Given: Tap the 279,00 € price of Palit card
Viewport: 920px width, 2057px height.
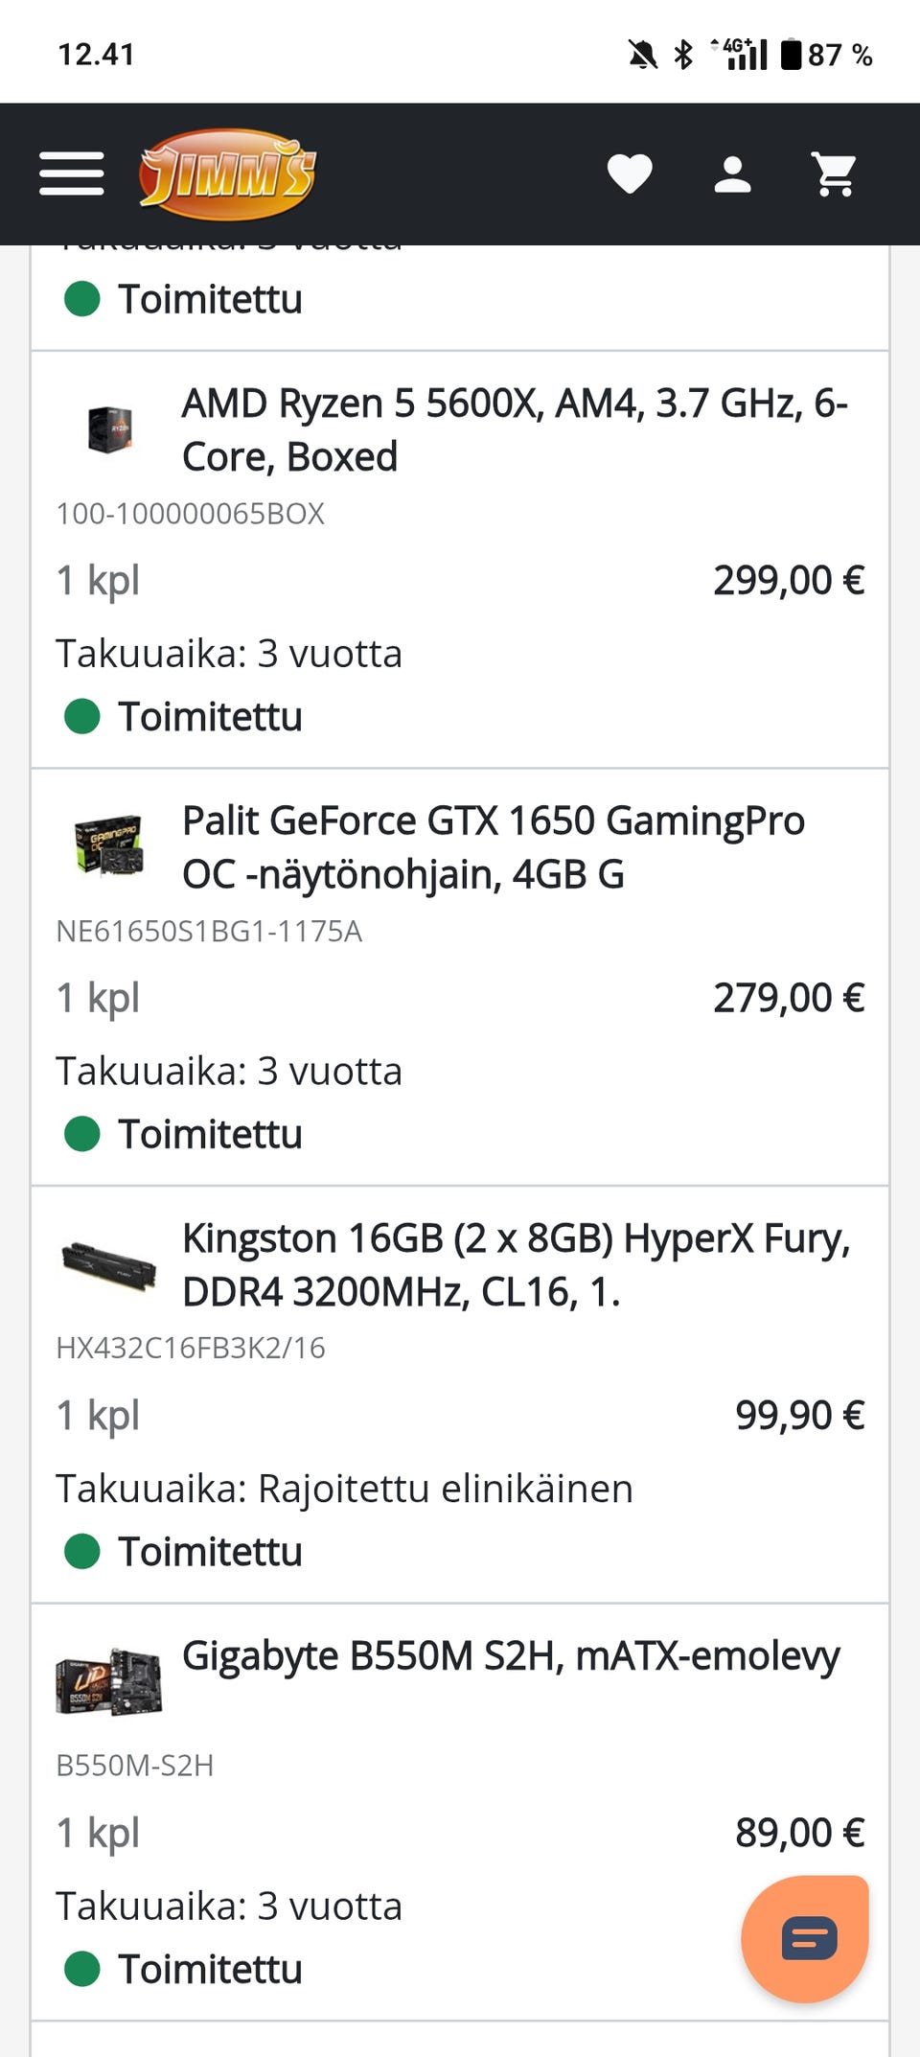Looking at the screenshot, I should [x=789, y=998].
